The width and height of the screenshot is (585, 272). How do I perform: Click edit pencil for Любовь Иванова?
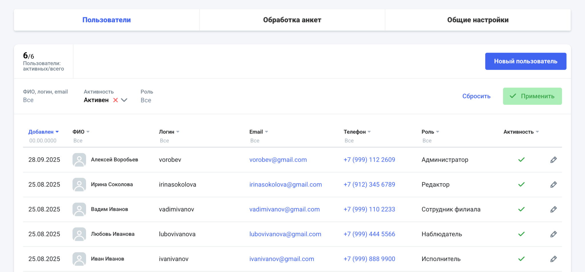553,234
